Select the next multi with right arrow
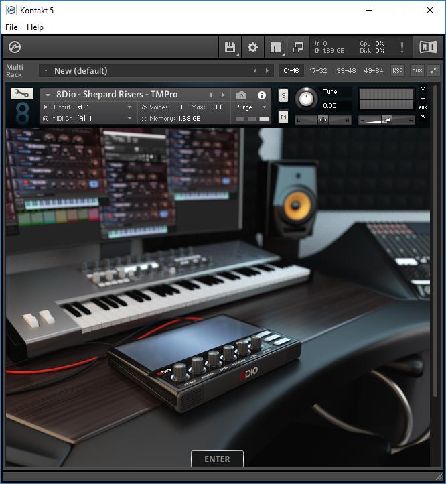Screen dimensions: 446x484 pyautogui.click(x=267, y=70)
